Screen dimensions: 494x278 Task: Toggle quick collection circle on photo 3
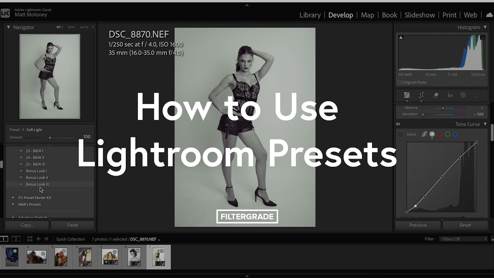click(x=64, y=251)
